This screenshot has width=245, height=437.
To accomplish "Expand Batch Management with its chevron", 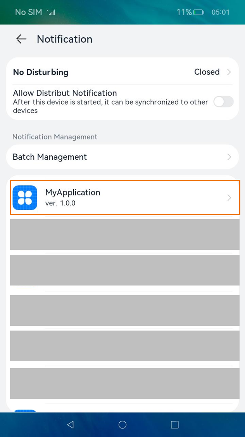I will coord(229,157).
